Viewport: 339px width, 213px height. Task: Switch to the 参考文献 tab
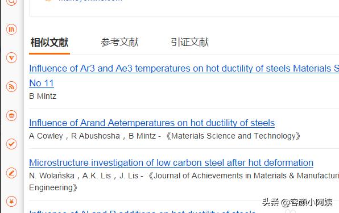tap(119, 42)
